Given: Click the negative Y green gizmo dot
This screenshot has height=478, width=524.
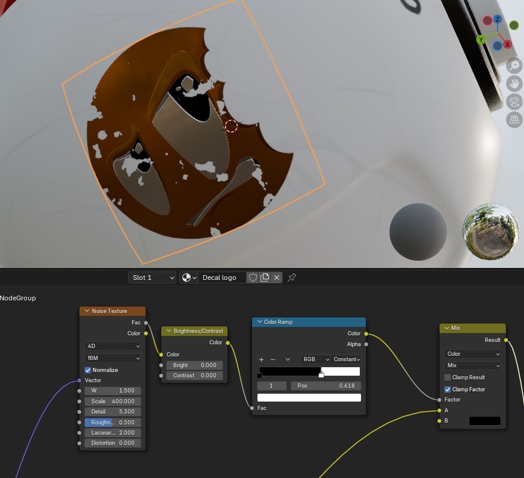Looking at the screenshot, I should (x=514, y=25).
